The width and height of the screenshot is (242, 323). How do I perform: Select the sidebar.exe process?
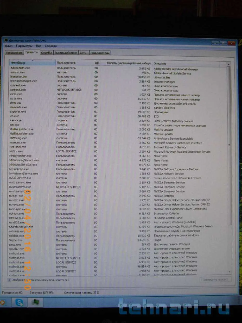point(118,236)
